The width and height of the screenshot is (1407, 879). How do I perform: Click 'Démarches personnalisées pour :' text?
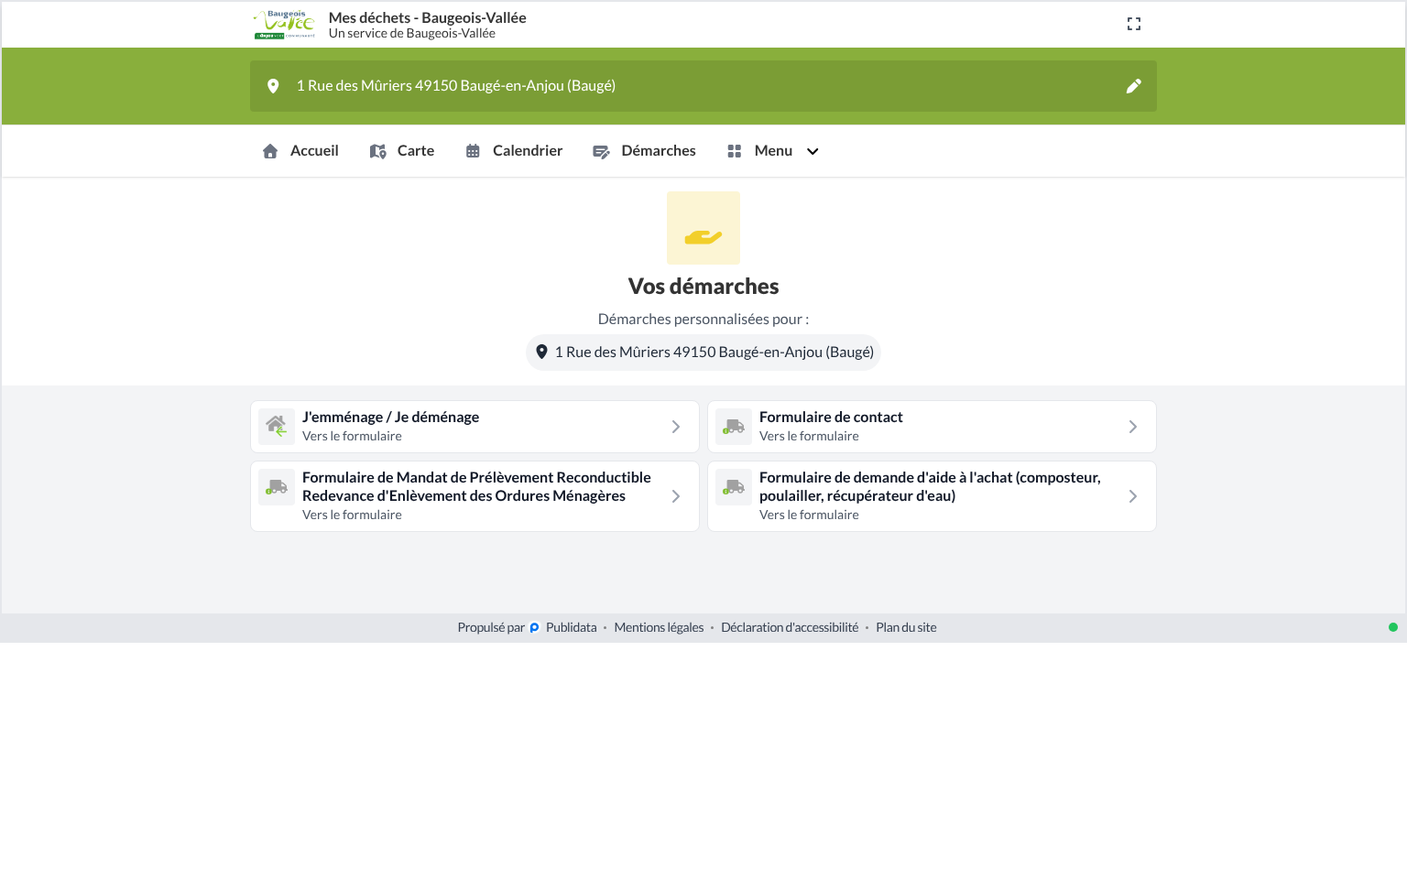(703, 320)
